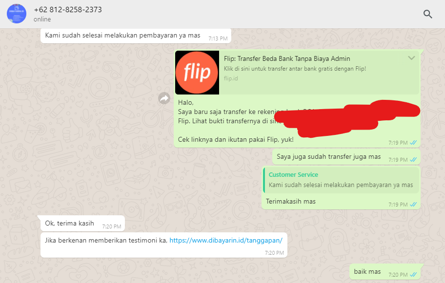Open message options chevron on Flip message
This screenshot has height=283, width=445.
[411, 58]
